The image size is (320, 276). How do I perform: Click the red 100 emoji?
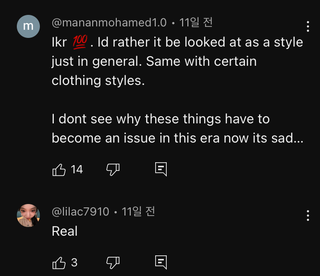pyautogui.click(x=79, y=43)
